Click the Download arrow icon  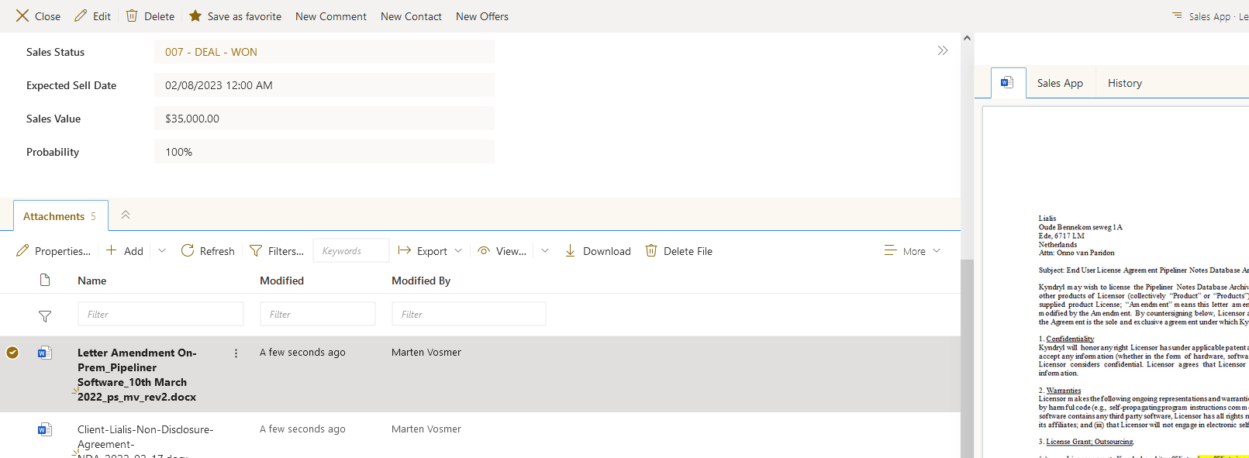click(x=570, y=250)
